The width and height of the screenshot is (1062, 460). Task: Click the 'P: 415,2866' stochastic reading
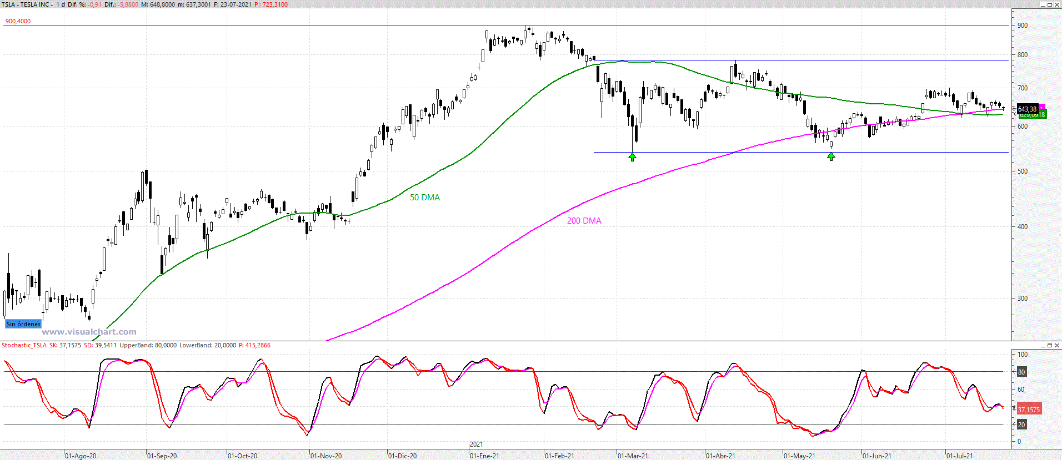pyautogui.click(x=254, y=345)
